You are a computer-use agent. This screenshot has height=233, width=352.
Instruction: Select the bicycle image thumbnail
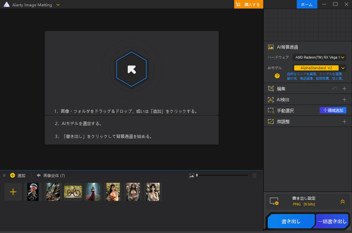click(x=73, y=192)
